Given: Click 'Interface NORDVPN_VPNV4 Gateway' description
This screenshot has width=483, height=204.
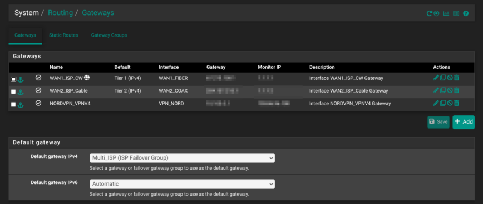Looking at the screenshot, I should pos(350,104).
